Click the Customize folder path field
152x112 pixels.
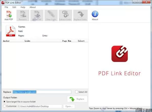pos(40,106)
